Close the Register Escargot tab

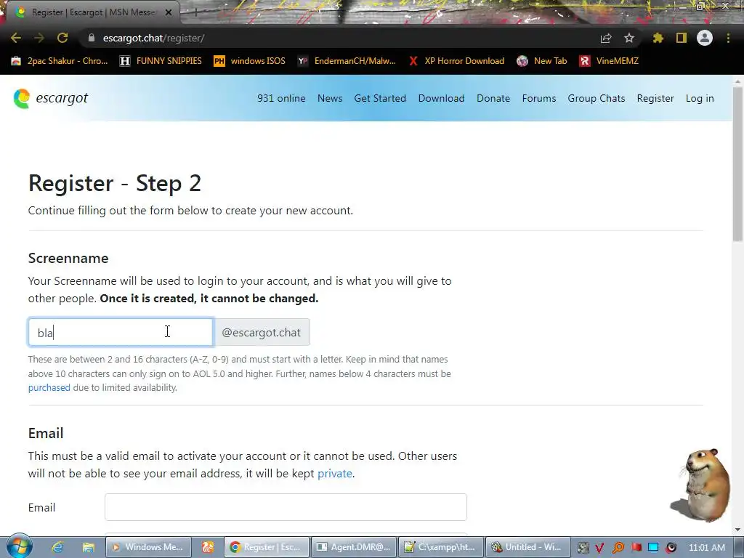[169, 12]
